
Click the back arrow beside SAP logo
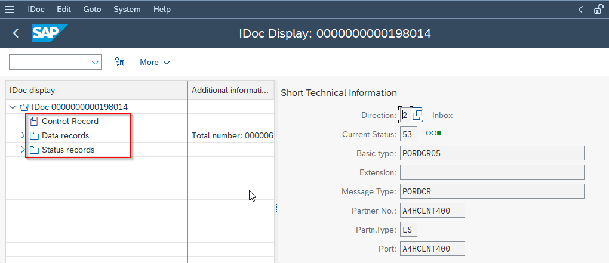click(x=16, y=33)
